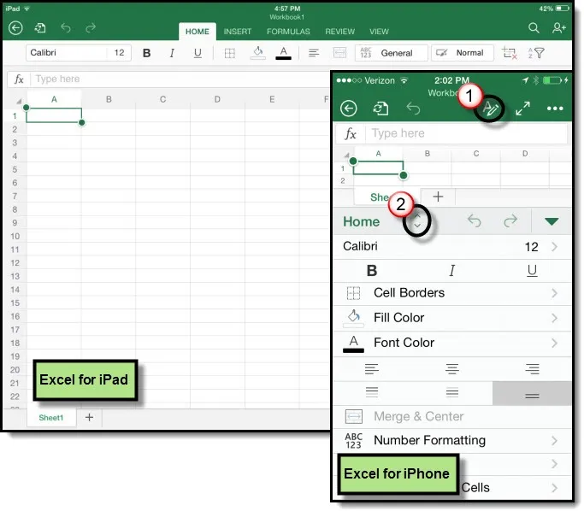This screenshot has width=584, height=511.
Task: Open Calibri font name box on iPad
Action: 67,52
